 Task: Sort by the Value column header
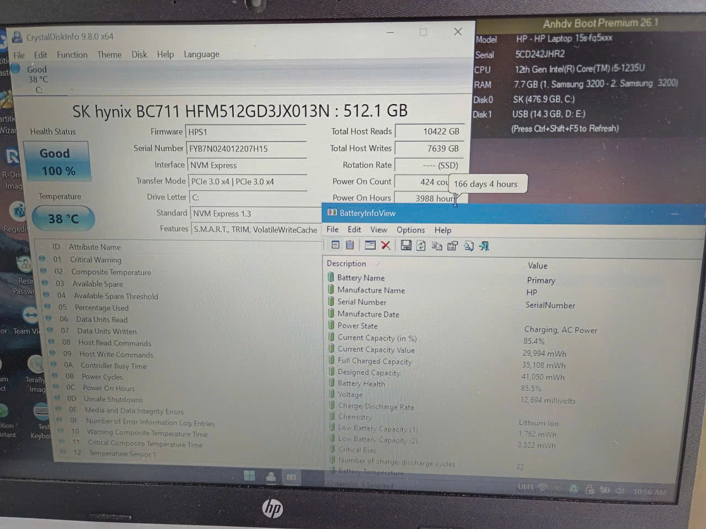(538, 266)
